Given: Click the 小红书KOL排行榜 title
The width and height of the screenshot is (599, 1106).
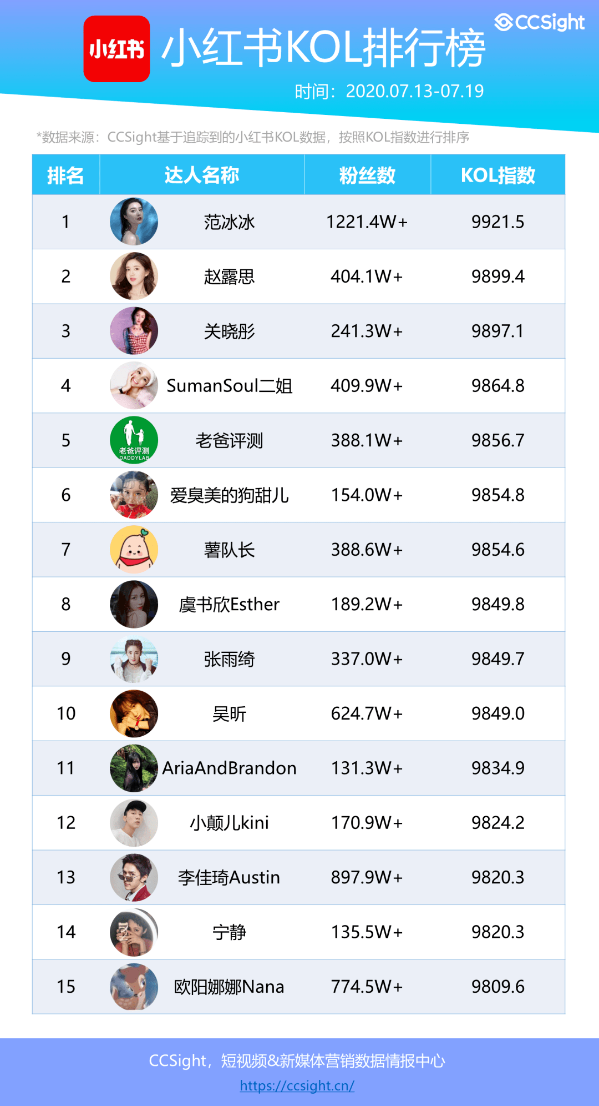Looking at the screenshot, I should (323, 48).
